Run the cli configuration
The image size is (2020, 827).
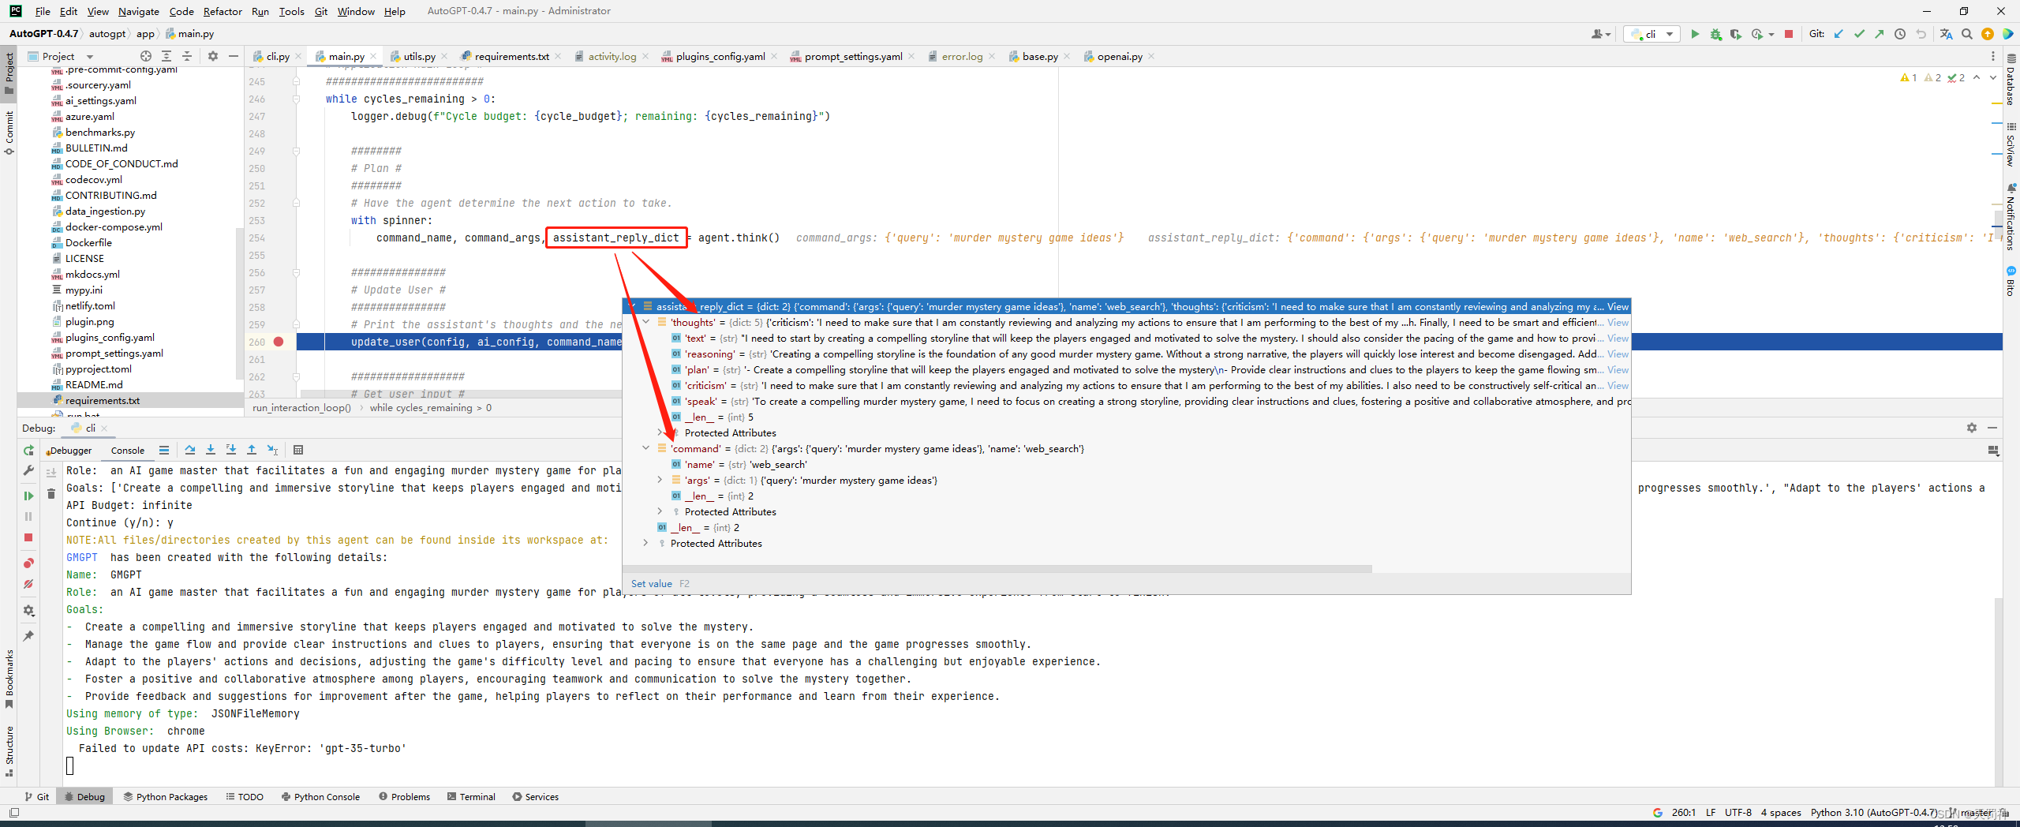1694,34
